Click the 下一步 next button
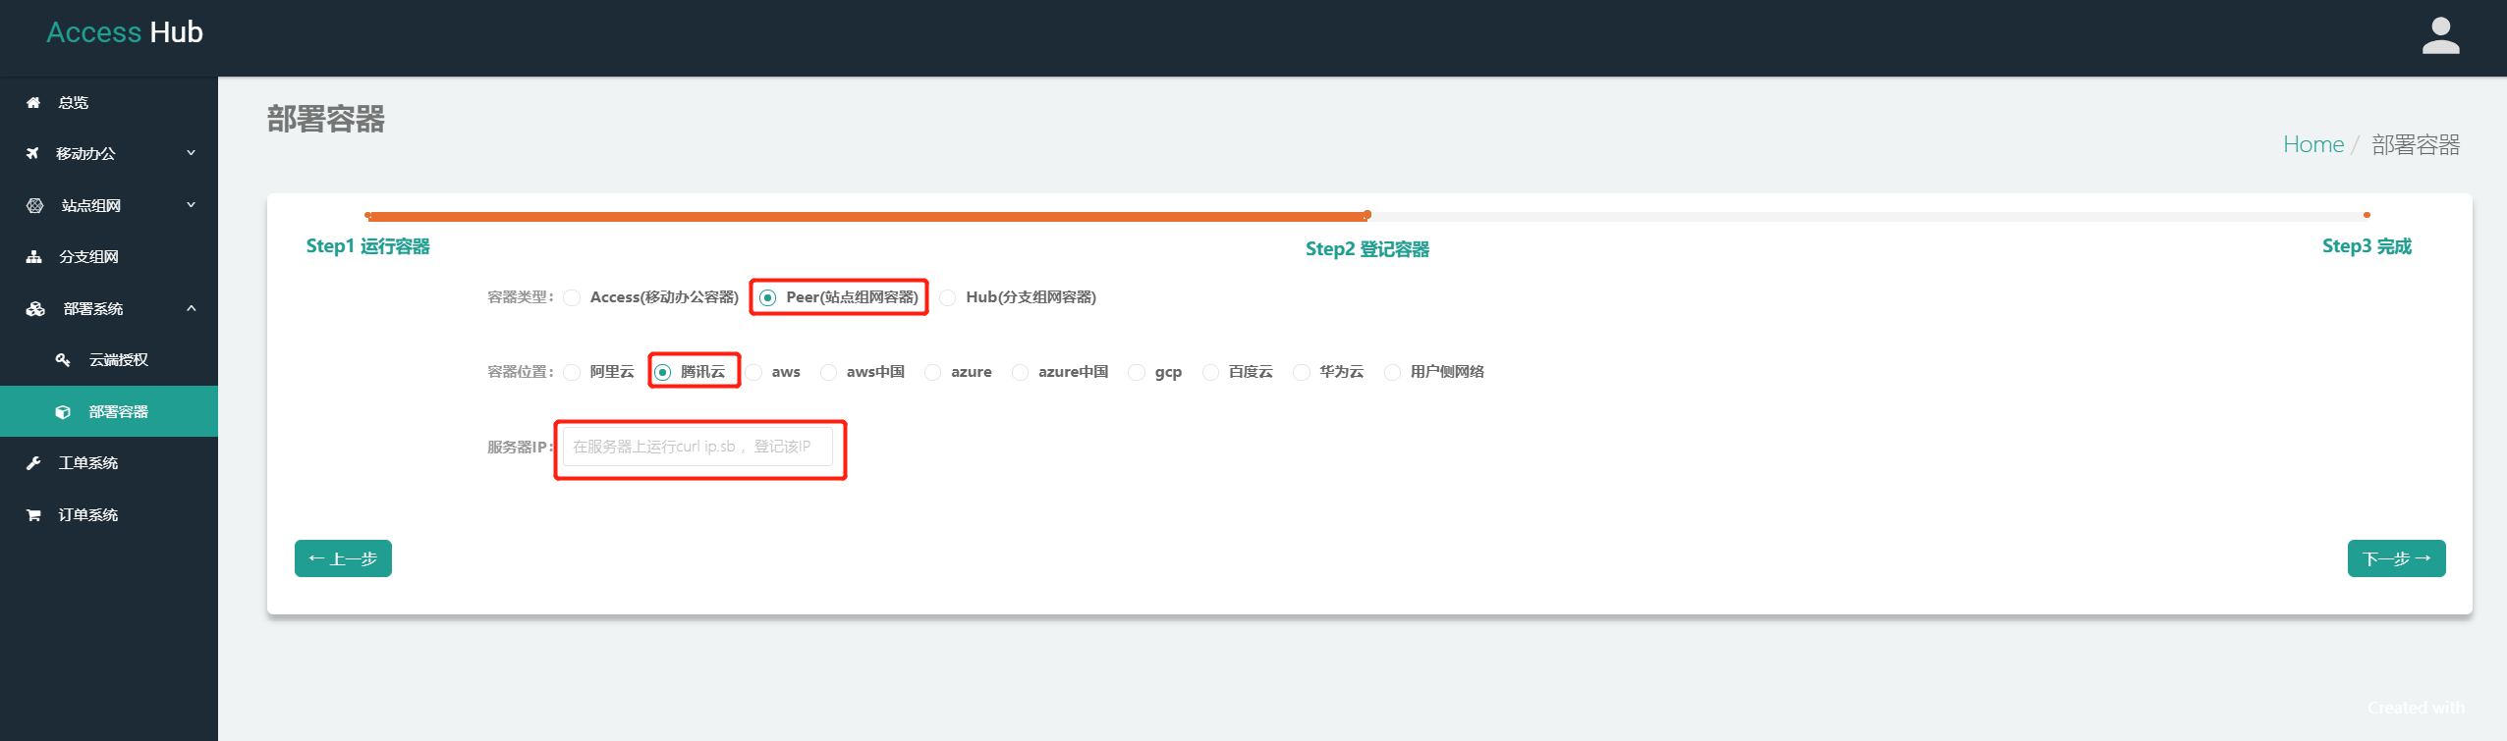Screen dimensions: 2507x741 [2397, 558]
